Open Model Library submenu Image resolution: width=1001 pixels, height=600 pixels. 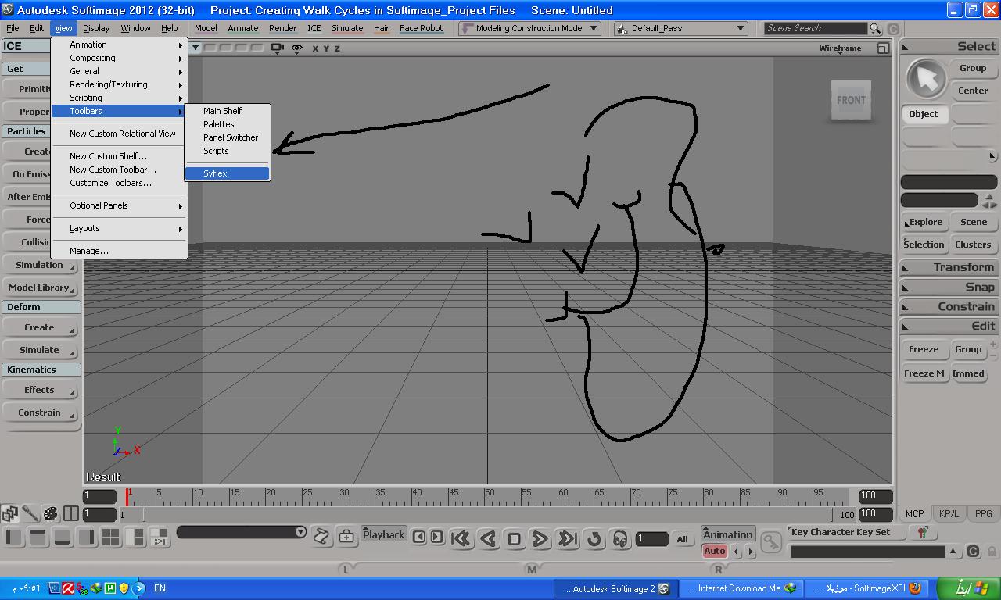click(41, 287)
